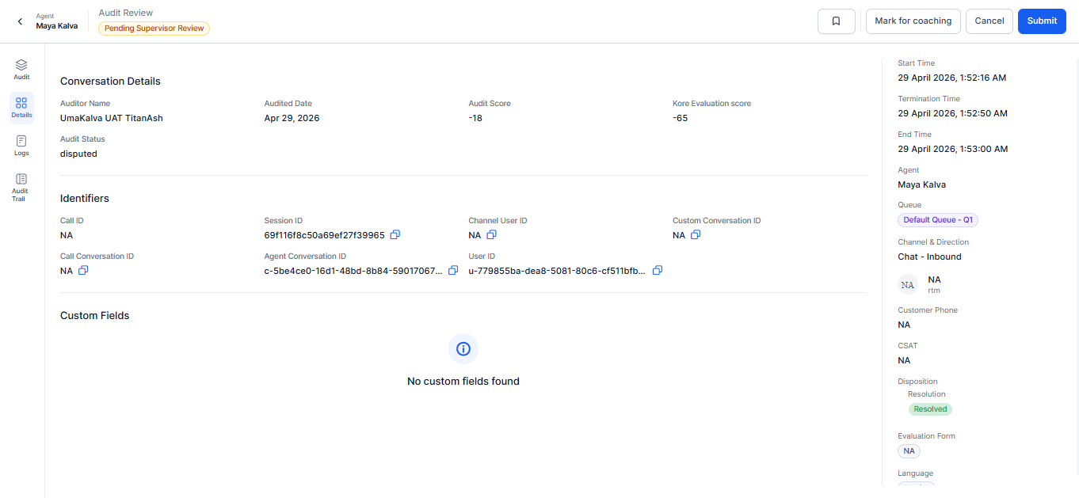1079x498 pixels.
Task: Click No custom fields found message
Action: [x=463, y=381]
